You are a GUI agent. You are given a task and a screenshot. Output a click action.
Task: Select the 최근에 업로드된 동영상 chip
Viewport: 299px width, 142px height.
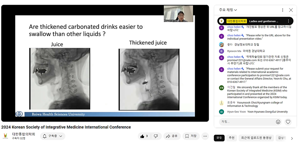pyautogui.click(x=256, y=138)
